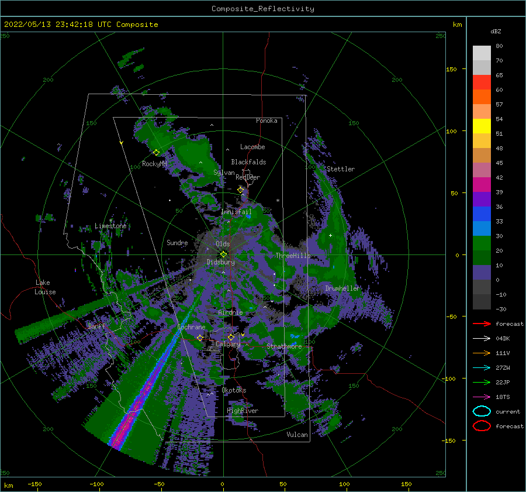
Task: Click the Drumheller city label
Action: click(342, 288)
